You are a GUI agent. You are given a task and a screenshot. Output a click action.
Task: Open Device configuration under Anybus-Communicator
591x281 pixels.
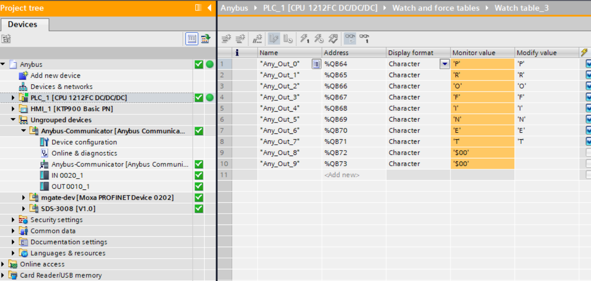(x=84, y=142)
